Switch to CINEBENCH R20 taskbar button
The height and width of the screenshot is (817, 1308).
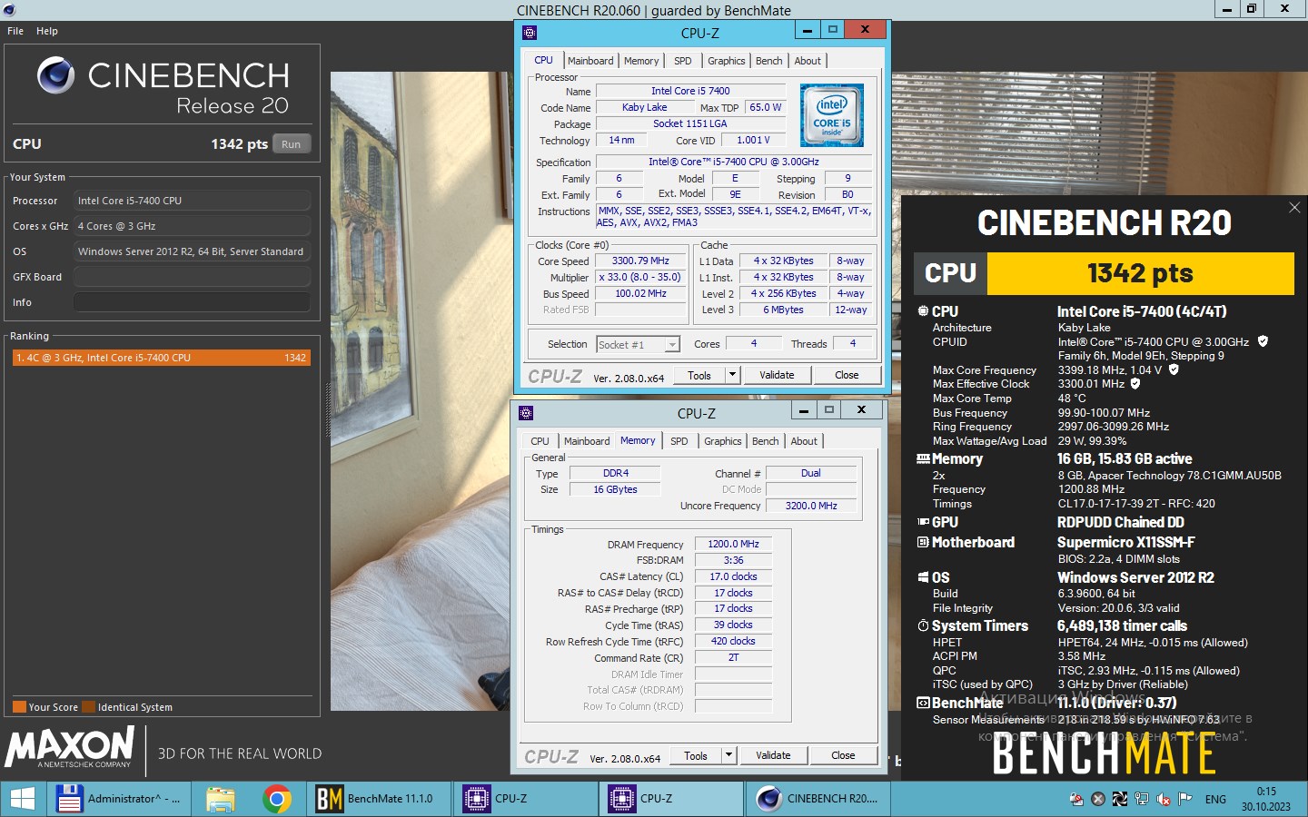(x=817, y=799)
